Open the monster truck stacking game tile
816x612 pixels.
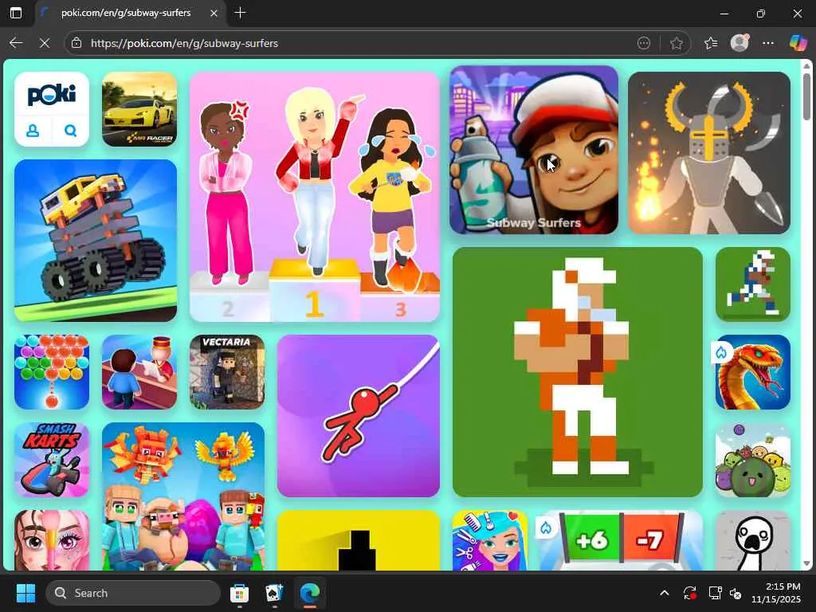pos(96,241)
